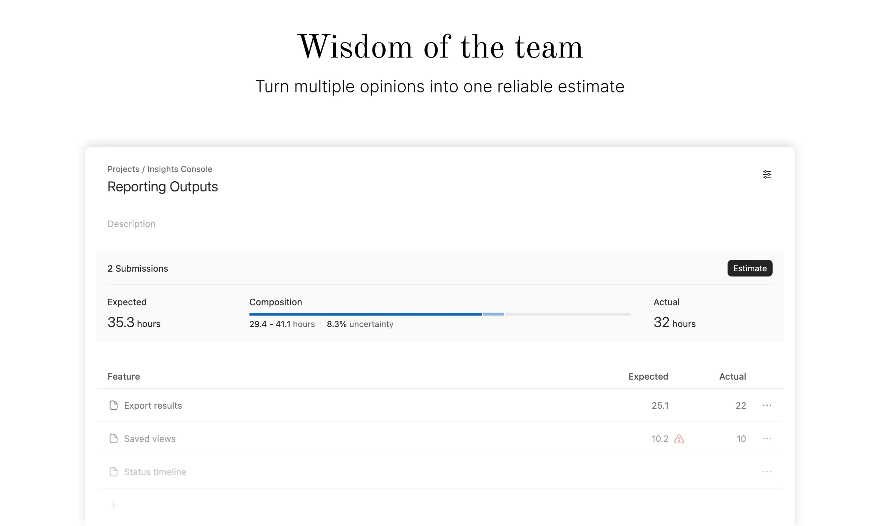Click the Estimate button
This screenshot has height=526, width=880.
pyautogui.click(x=750, y=268)
